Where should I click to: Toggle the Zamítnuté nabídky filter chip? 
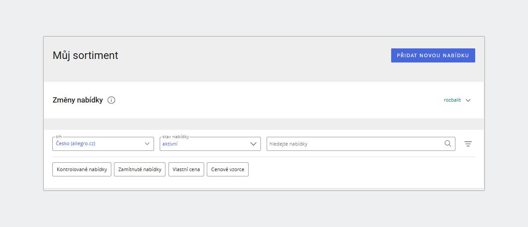click(x=139, y=169)
